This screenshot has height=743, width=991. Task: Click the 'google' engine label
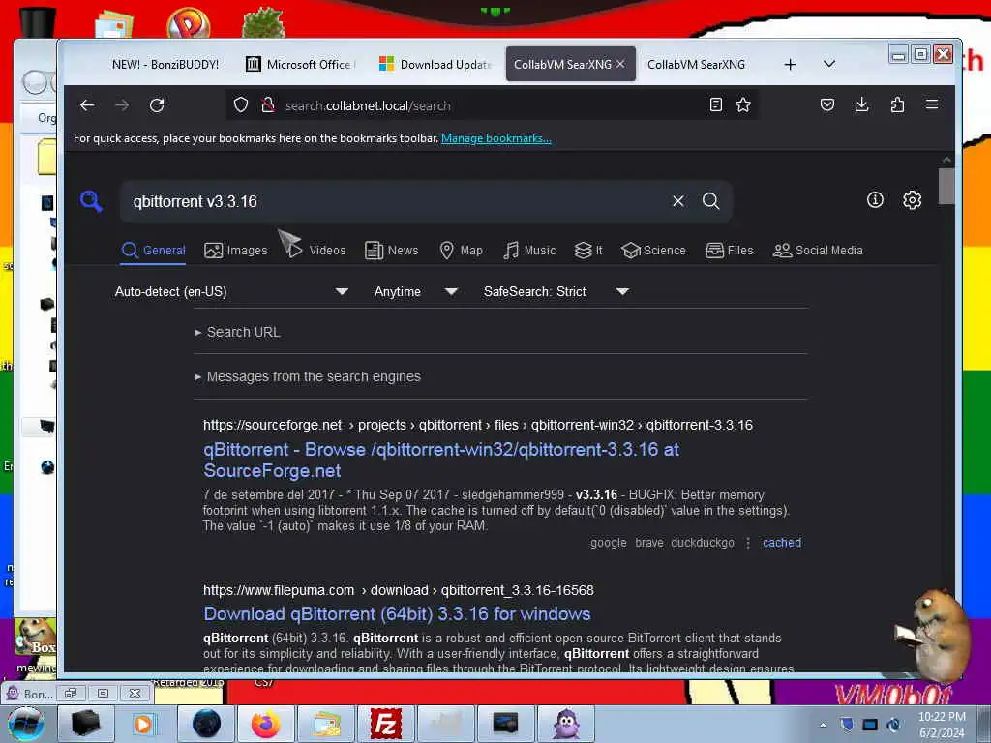point(609,543)
